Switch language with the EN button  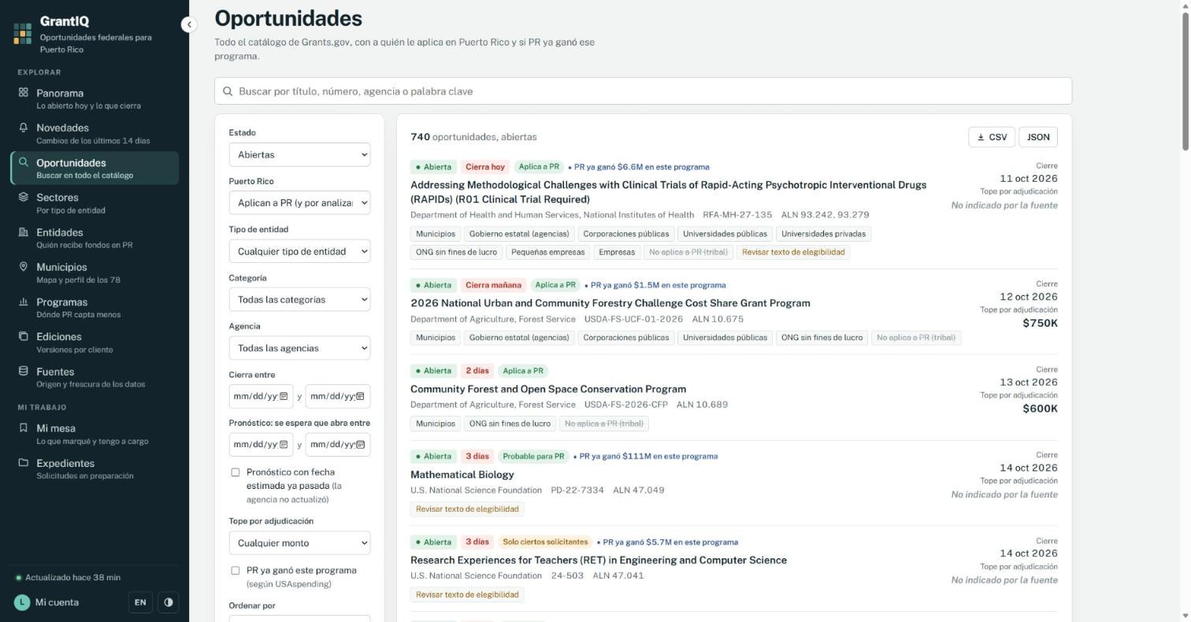pyautogui.click(x=140, y=602)
